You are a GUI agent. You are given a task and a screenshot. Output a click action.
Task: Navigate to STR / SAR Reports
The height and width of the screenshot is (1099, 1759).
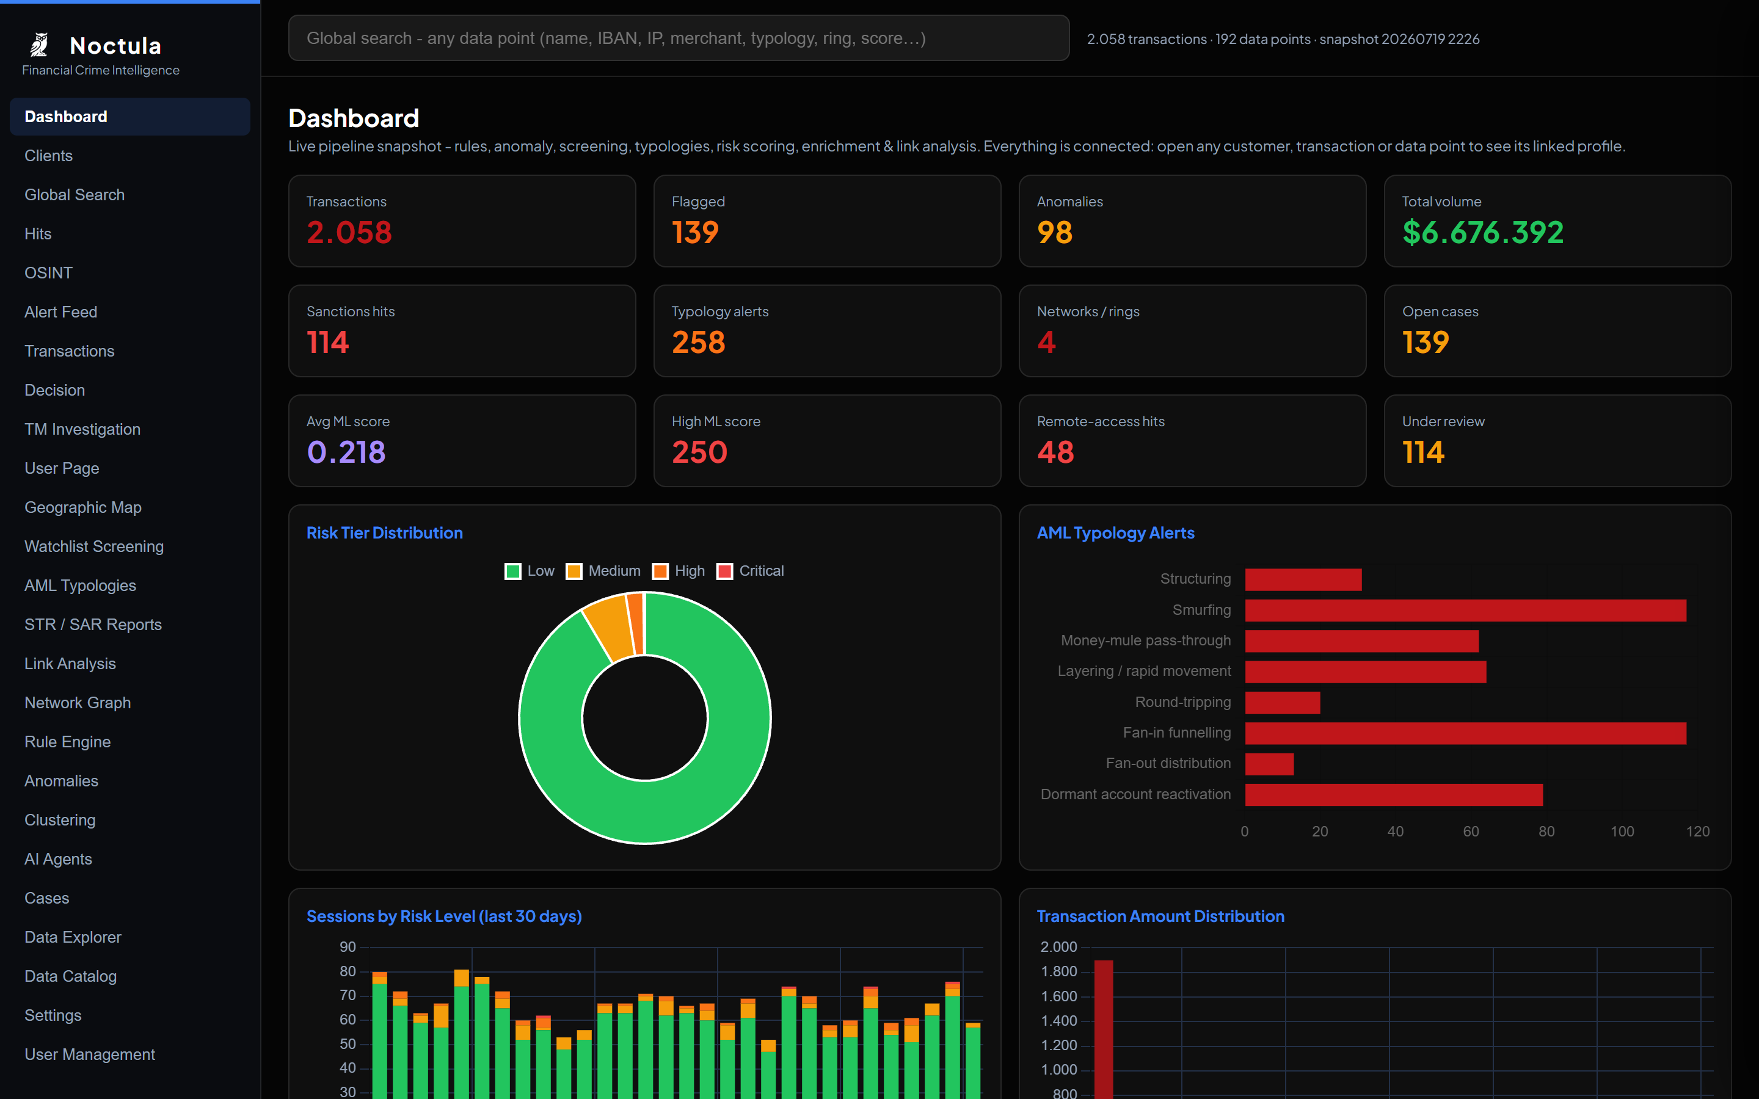pos(130,625)
